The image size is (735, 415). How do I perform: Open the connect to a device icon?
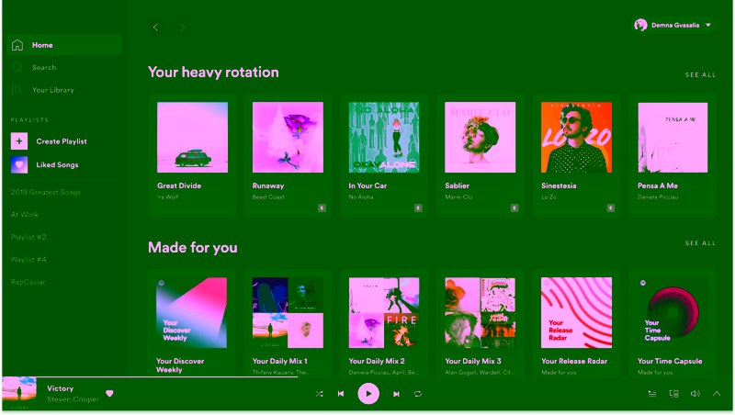click(673, 394)
